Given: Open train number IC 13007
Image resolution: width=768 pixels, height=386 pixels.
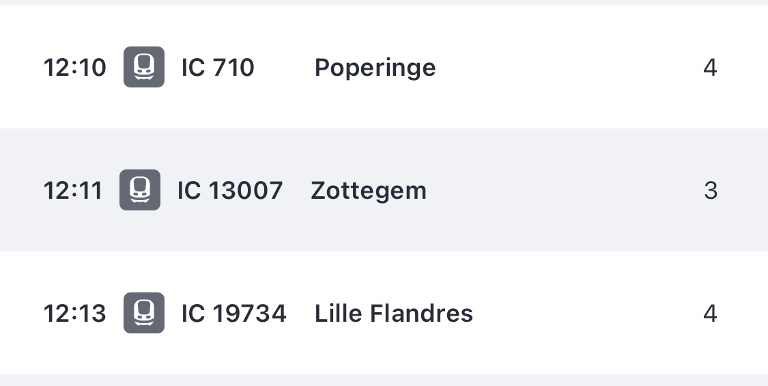Looking at the screenshot, I should [x=230, y=191].
